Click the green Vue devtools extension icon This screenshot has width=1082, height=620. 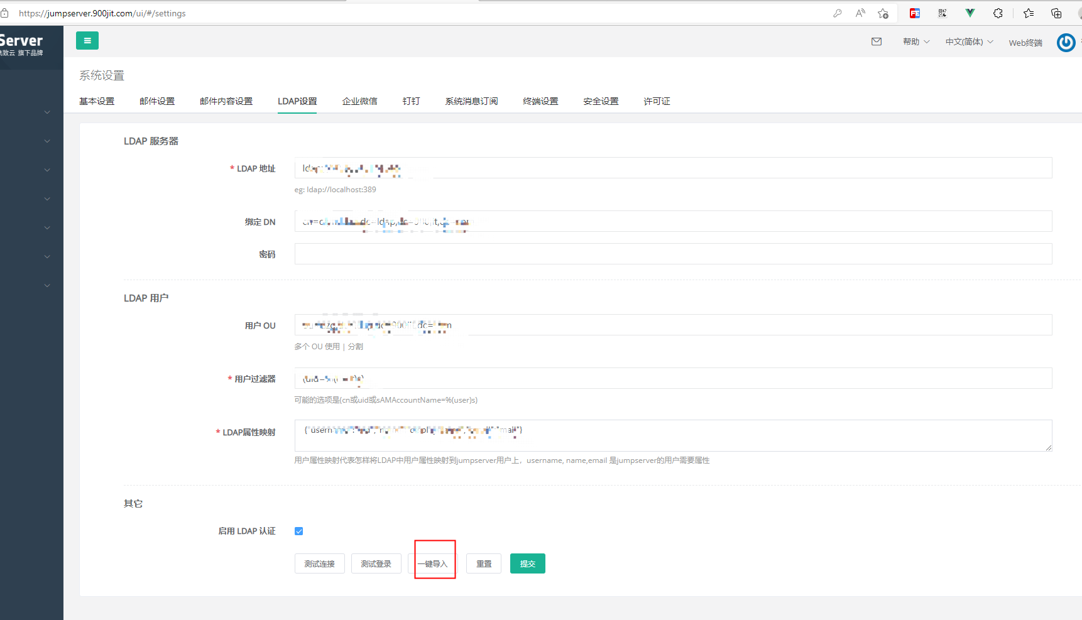click(970, 13)
